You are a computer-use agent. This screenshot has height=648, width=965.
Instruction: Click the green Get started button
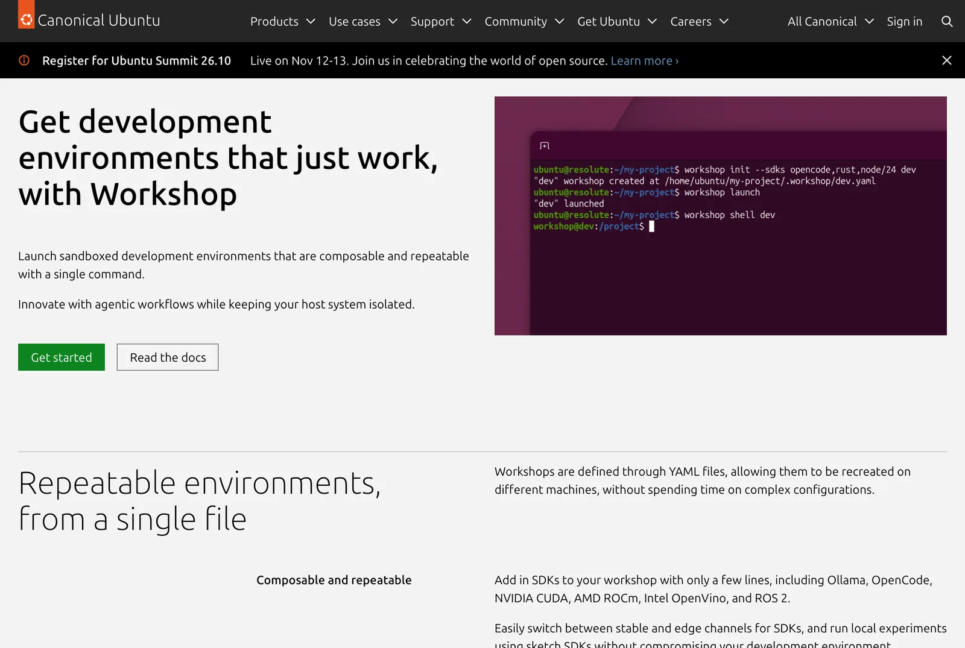click(62, 357)
